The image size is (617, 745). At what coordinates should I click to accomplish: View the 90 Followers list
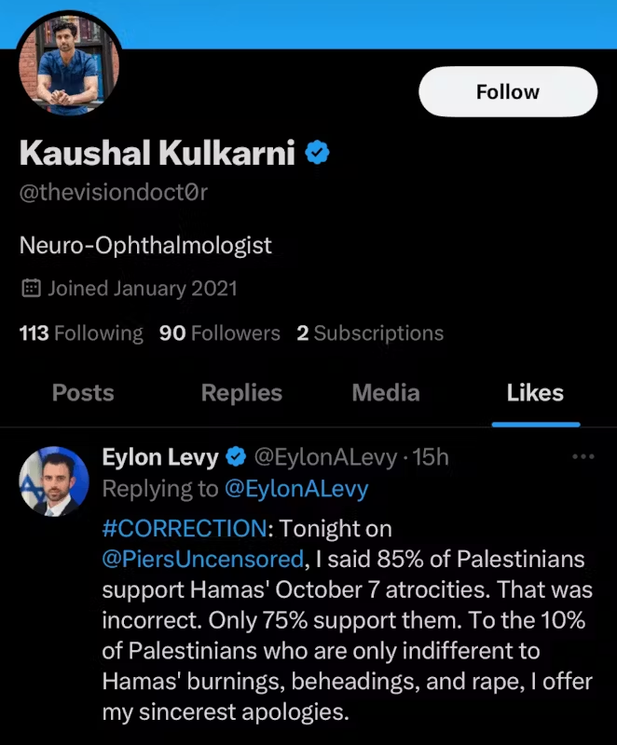[x=219, y=332]
